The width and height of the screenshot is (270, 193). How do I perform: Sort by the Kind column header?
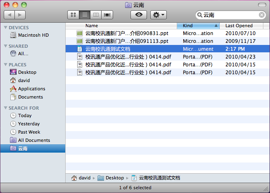[x=197, y=26]
